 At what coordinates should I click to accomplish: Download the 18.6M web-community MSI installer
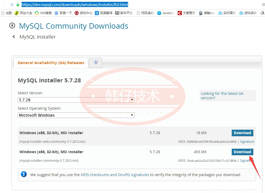pyautogui.click(x=242, y=133)
